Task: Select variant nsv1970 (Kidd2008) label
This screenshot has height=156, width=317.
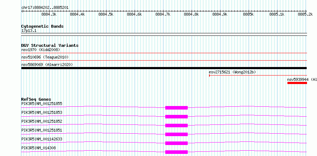Action: [41, 50]
